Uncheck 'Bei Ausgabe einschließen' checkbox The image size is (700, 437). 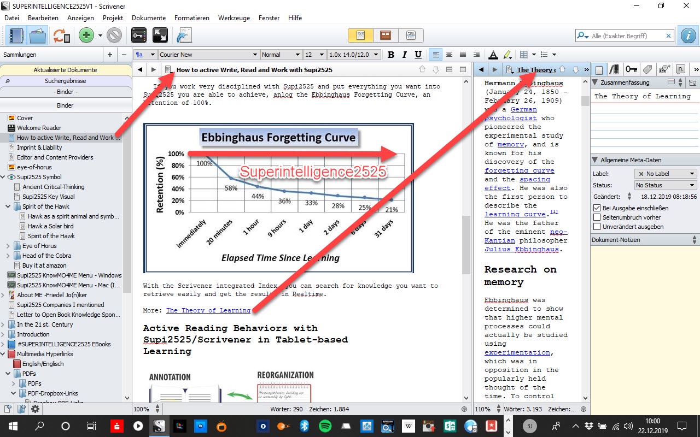pos(597,208)
